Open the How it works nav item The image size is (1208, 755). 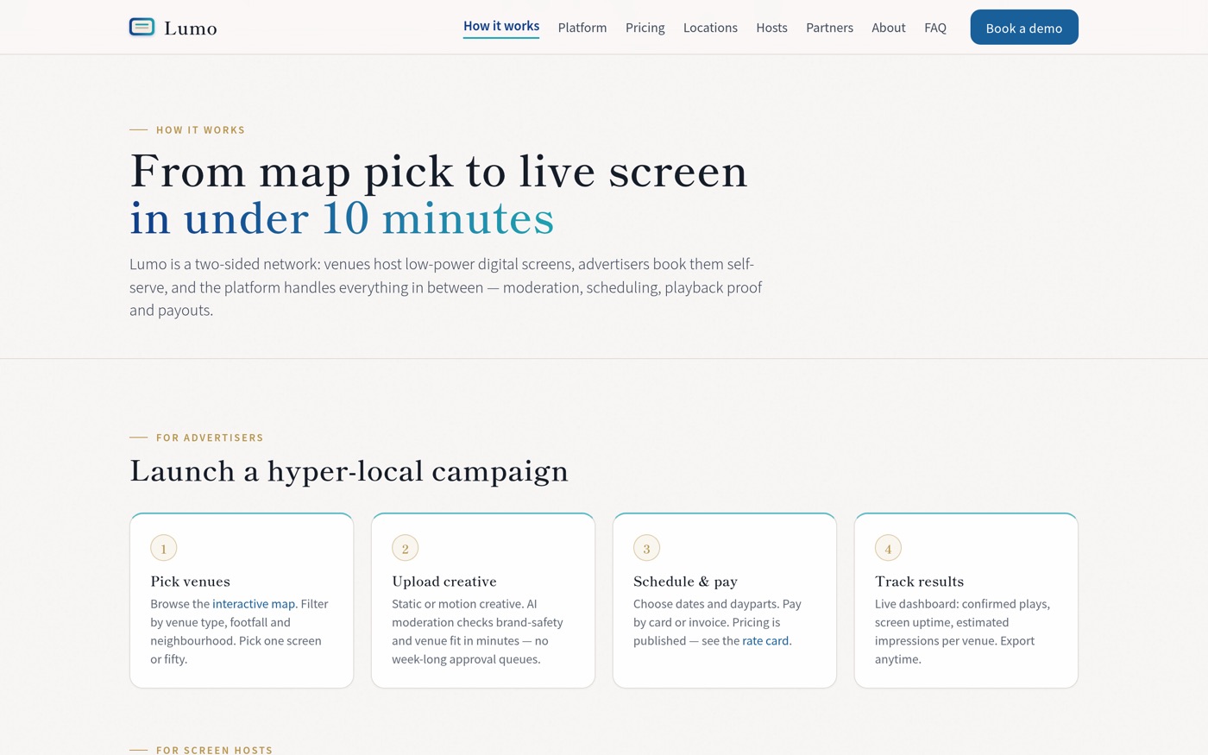501,27
